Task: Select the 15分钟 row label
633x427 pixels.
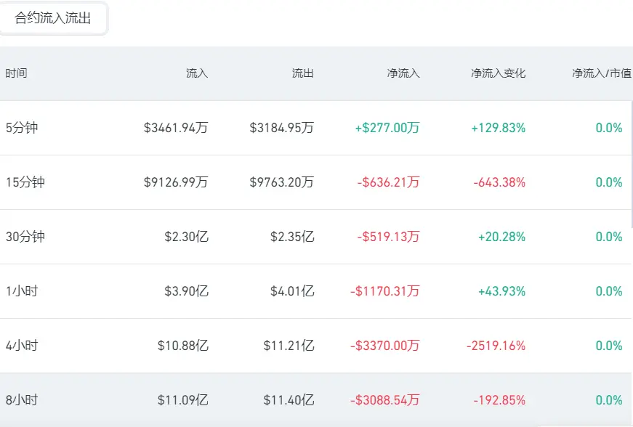Action: (x=25, y=182)
